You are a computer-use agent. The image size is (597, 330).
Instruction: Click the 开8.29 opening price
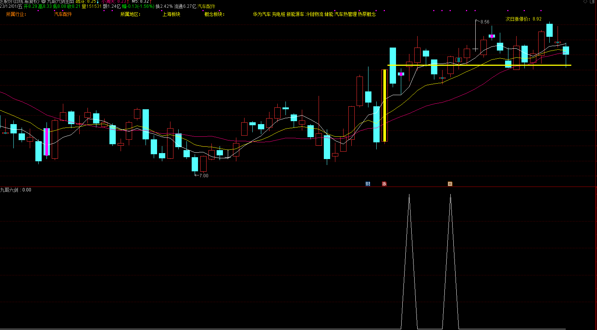(31, 6)
